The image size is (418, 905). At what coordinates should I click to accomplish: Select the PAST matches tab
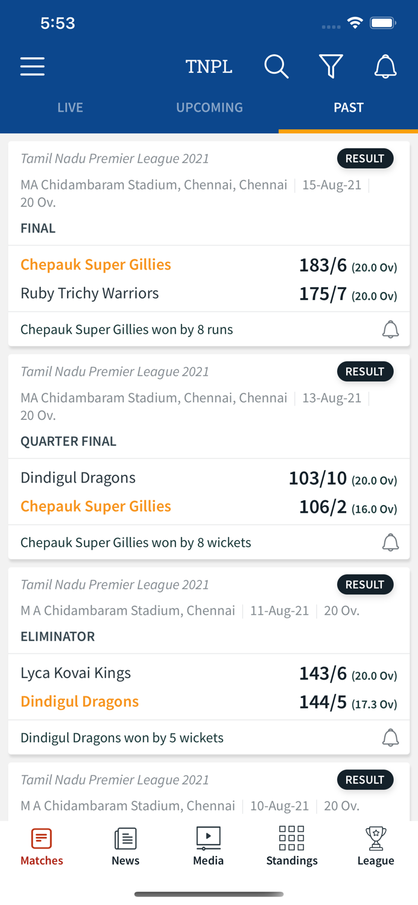(348, 107)
